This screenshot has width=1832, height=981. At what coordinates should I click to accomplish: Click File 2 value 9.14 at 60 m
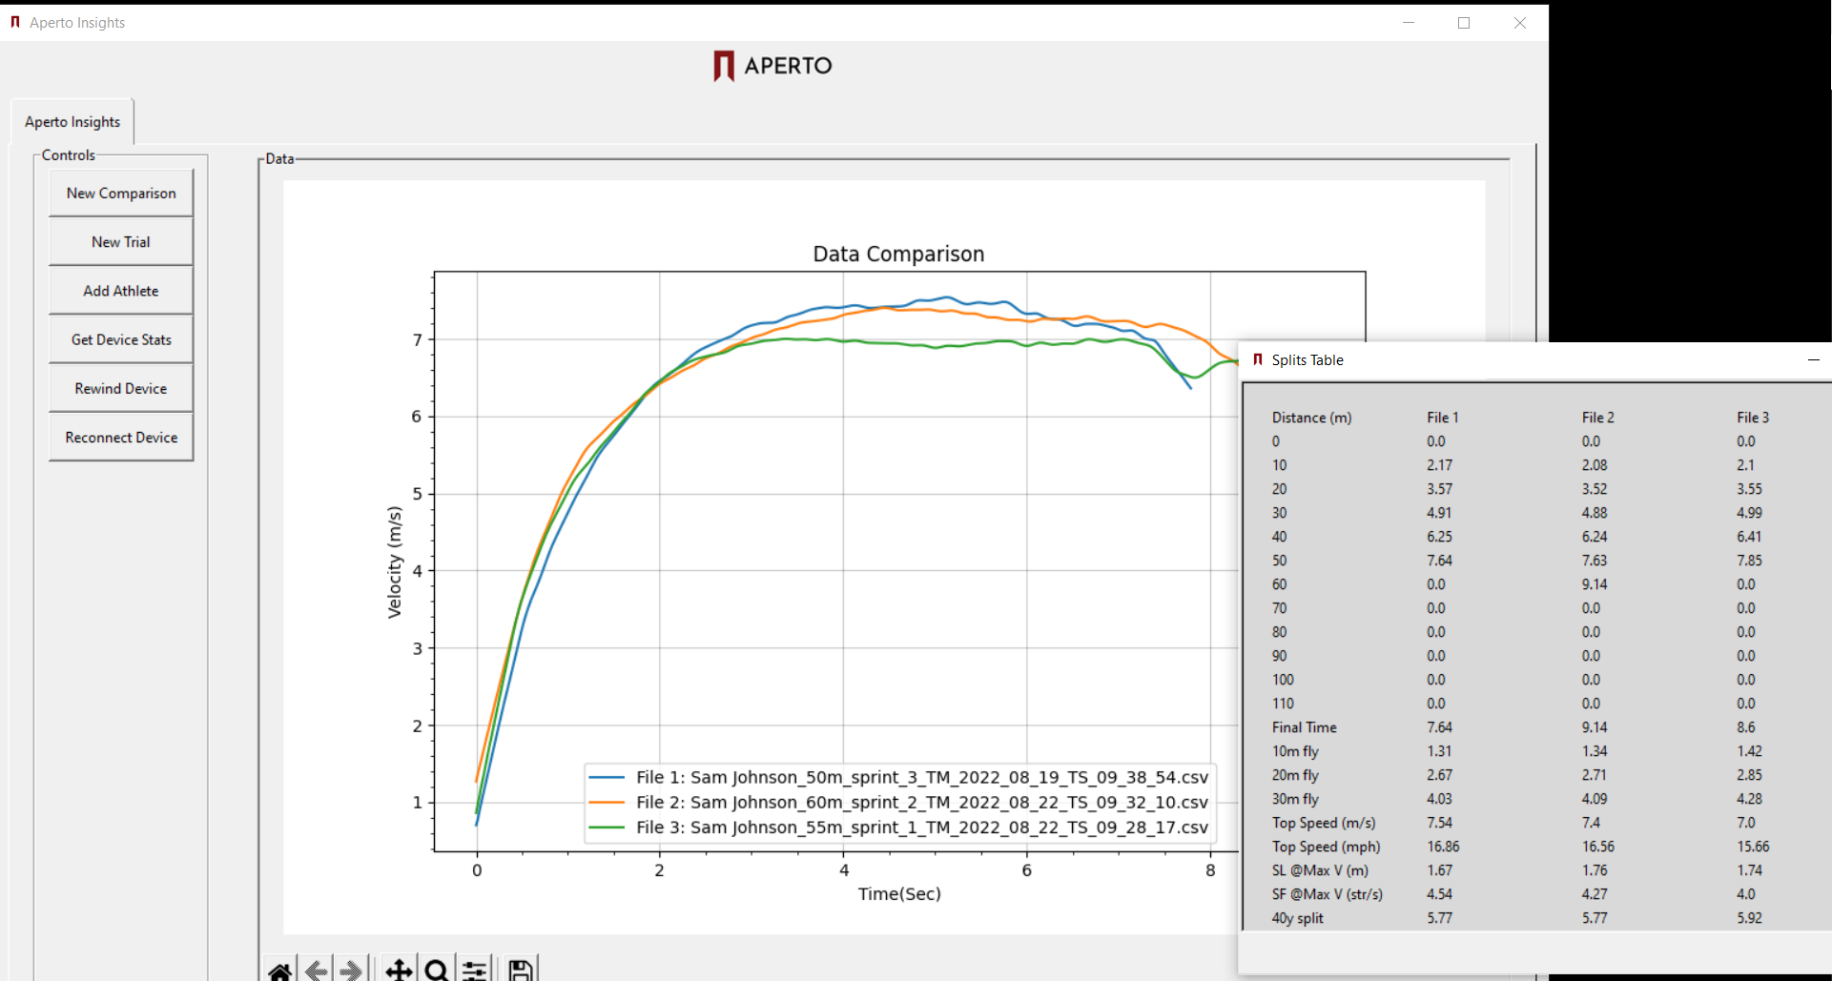[1594, 584]
